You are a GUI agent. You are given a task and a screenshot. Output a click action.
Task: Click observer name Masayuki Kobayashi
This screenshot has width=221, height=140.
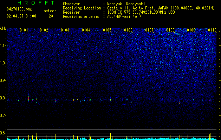tap(126, 4)
